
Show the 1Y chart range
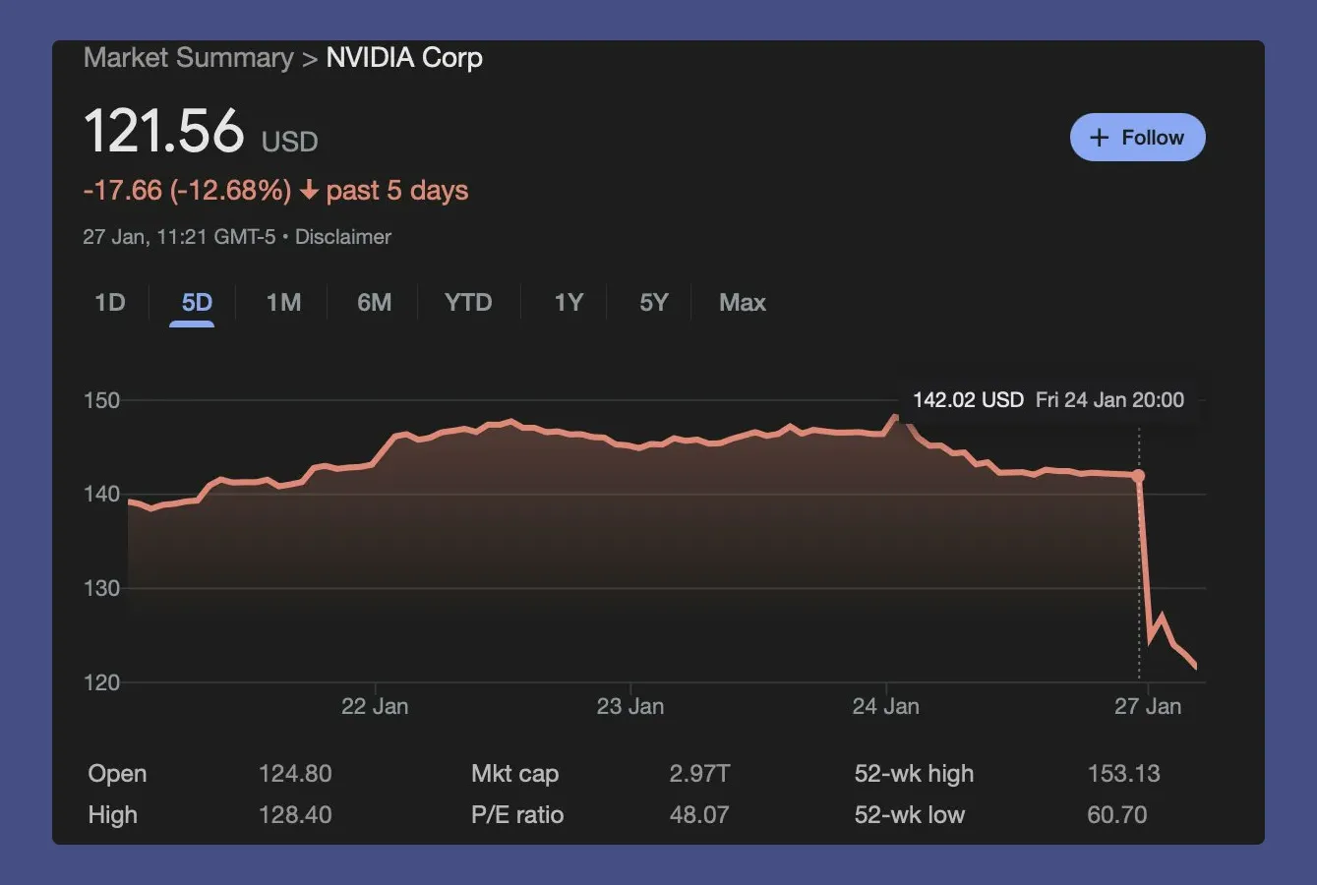[x=569, y=303]
